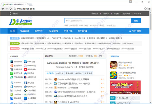Screen dimensions: 152x104
Task: Open the 单机游戏 nav menu
Action: coord(82,31)
